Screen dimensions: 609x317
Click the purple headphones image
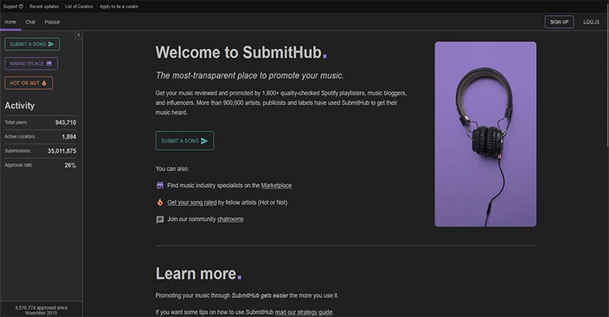click(485, 135)
